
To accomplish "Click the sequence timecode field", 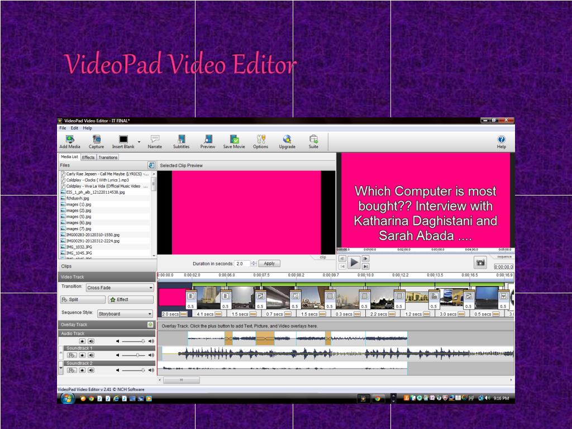I will pyautogui.click(x=504, y=266).
